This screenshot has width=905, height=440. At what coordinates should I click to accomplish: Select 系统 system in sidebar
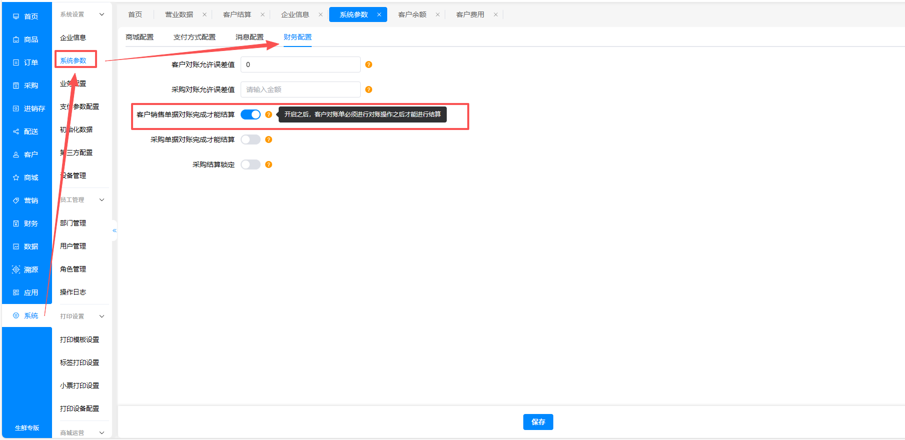26,315
